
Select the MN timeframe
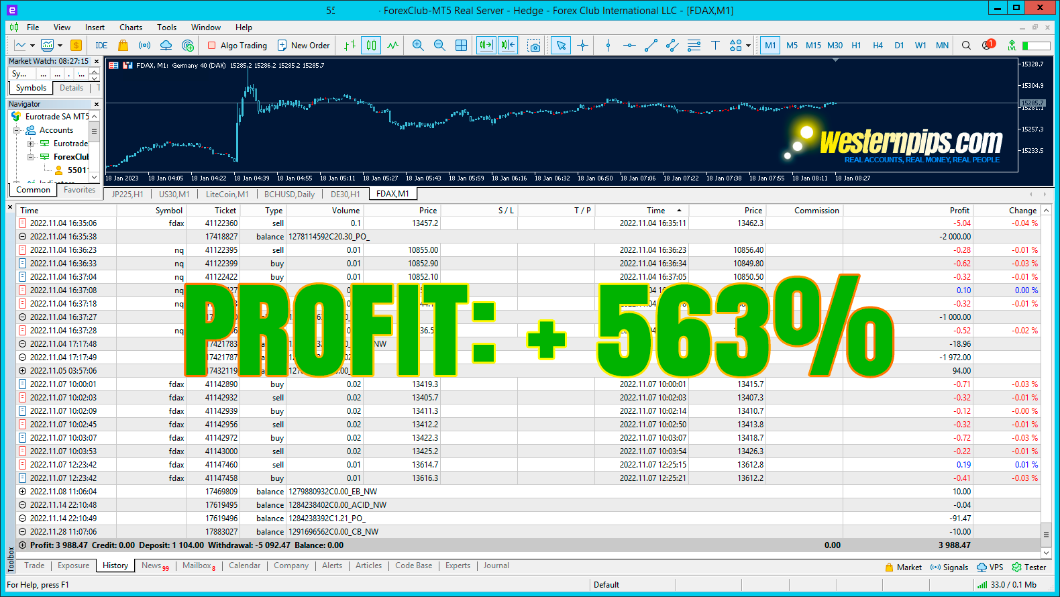(x=942, y=46)
